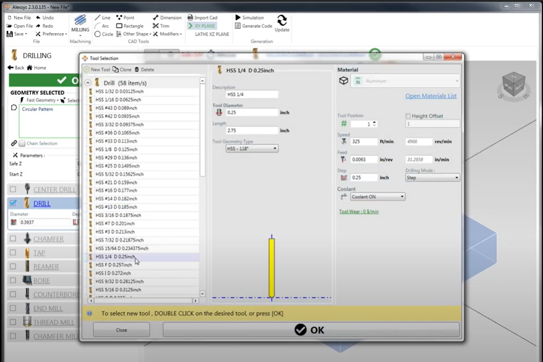Clone the selected tool

(122, 69)
